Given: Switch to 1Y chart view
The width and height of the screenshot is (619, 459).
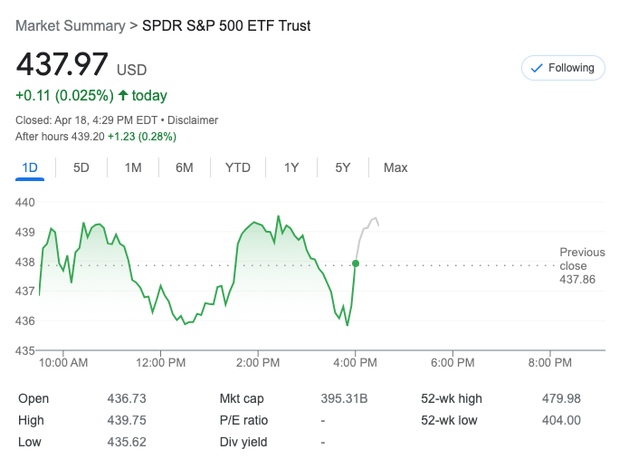Looking at the screenshot, I should 291,167.
